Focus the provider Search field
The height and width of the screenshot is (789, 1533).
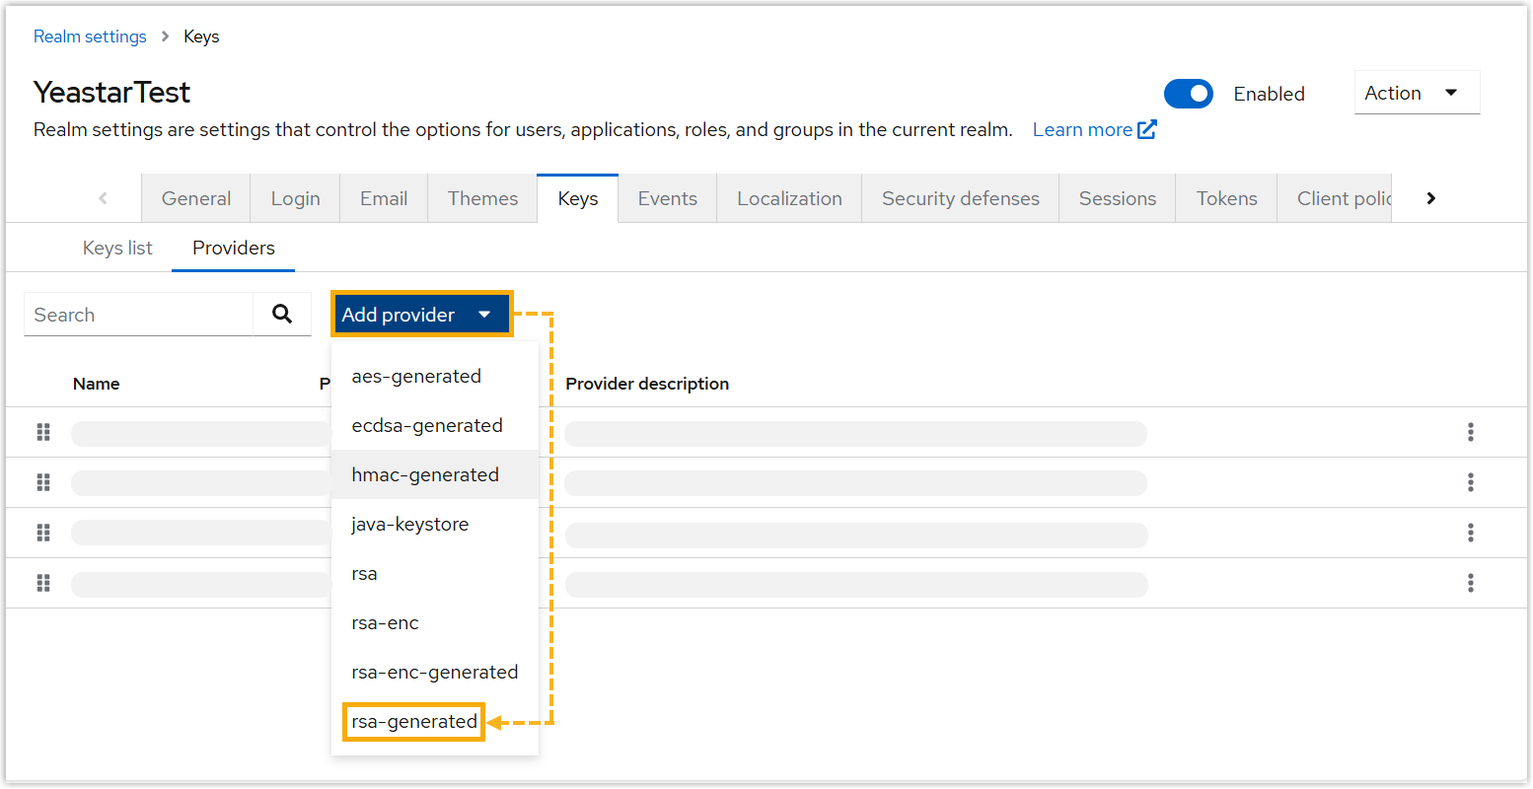click(138, 315)
